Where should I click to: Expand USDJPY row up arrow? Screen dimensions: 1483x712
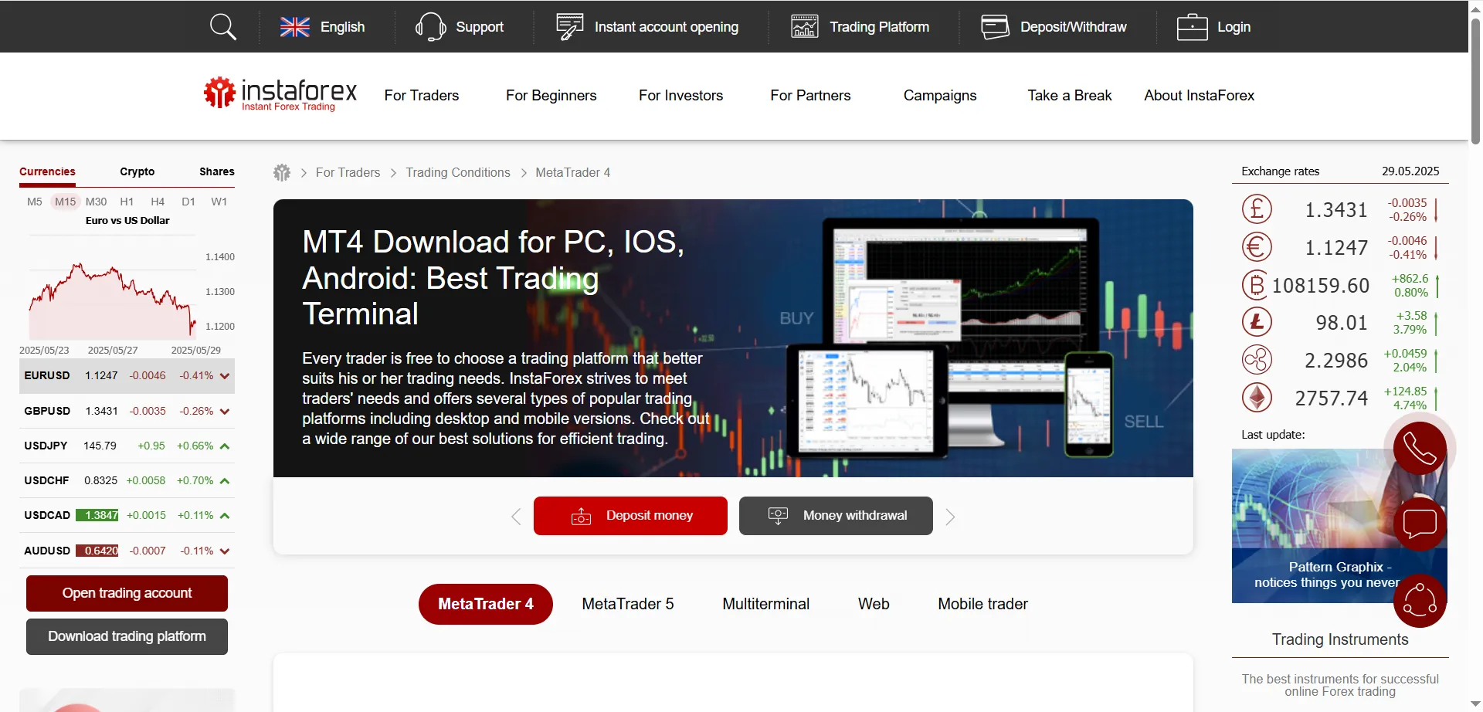pos(225,446)
